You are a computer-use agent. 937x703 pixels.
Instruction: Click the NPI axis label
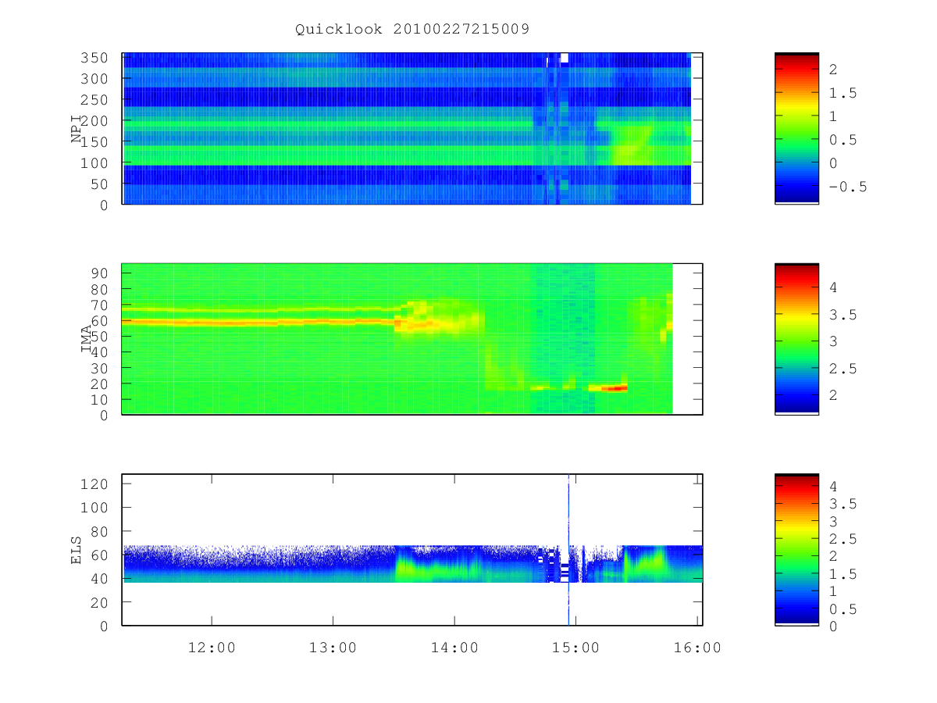[77, 130]
